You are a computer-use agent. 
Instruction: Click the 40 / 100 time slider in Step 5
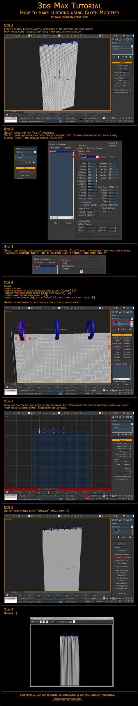coord(48,489)
